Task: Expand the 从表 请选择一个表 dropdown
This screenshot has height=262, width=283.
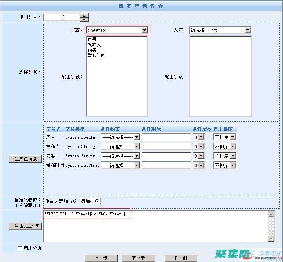Action: coord(248,30)
